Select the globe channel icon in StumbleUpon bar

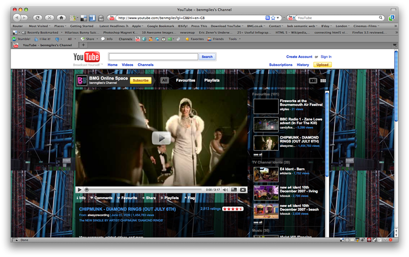point(144,39)
